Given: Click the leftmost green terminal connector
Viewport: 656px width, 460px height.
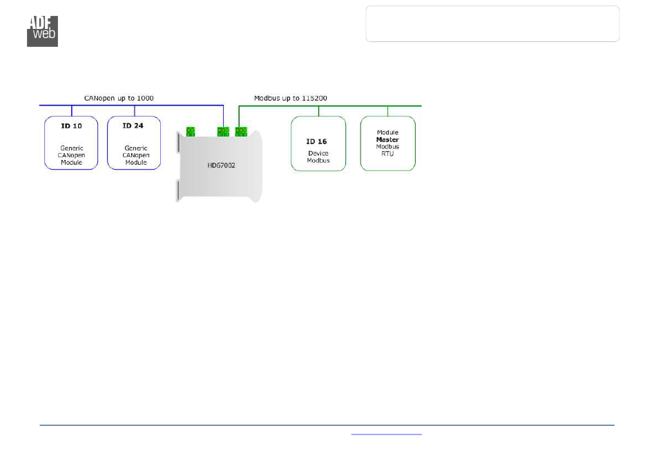Looking at the screenshot, I should [x=190, y=131].
